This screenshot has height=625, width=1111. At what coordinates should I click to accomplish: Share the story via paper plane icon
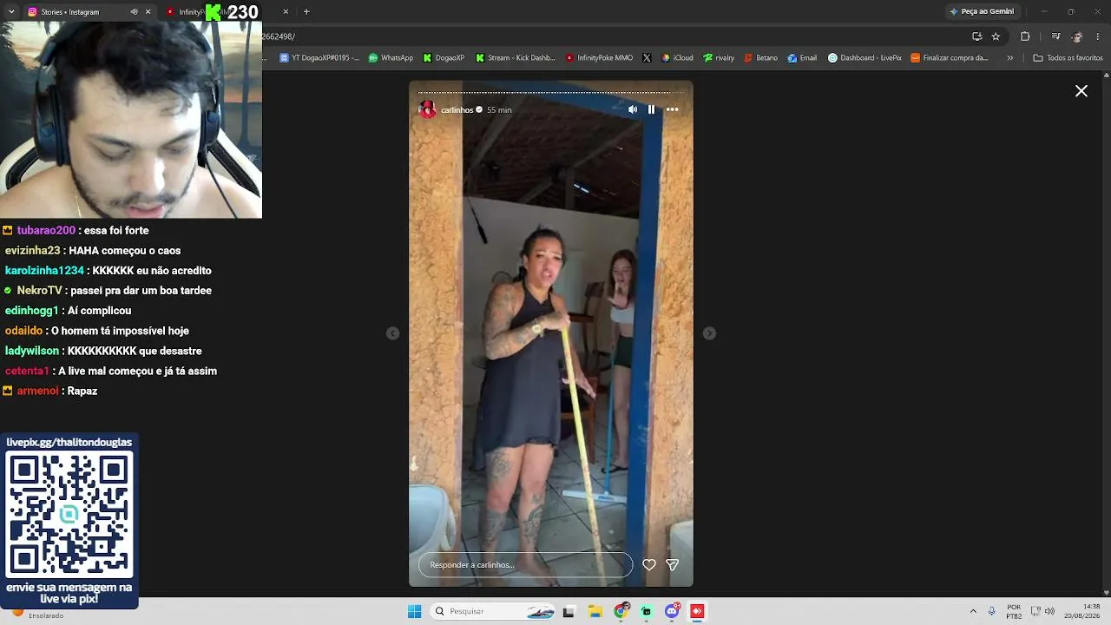point(672,565)
